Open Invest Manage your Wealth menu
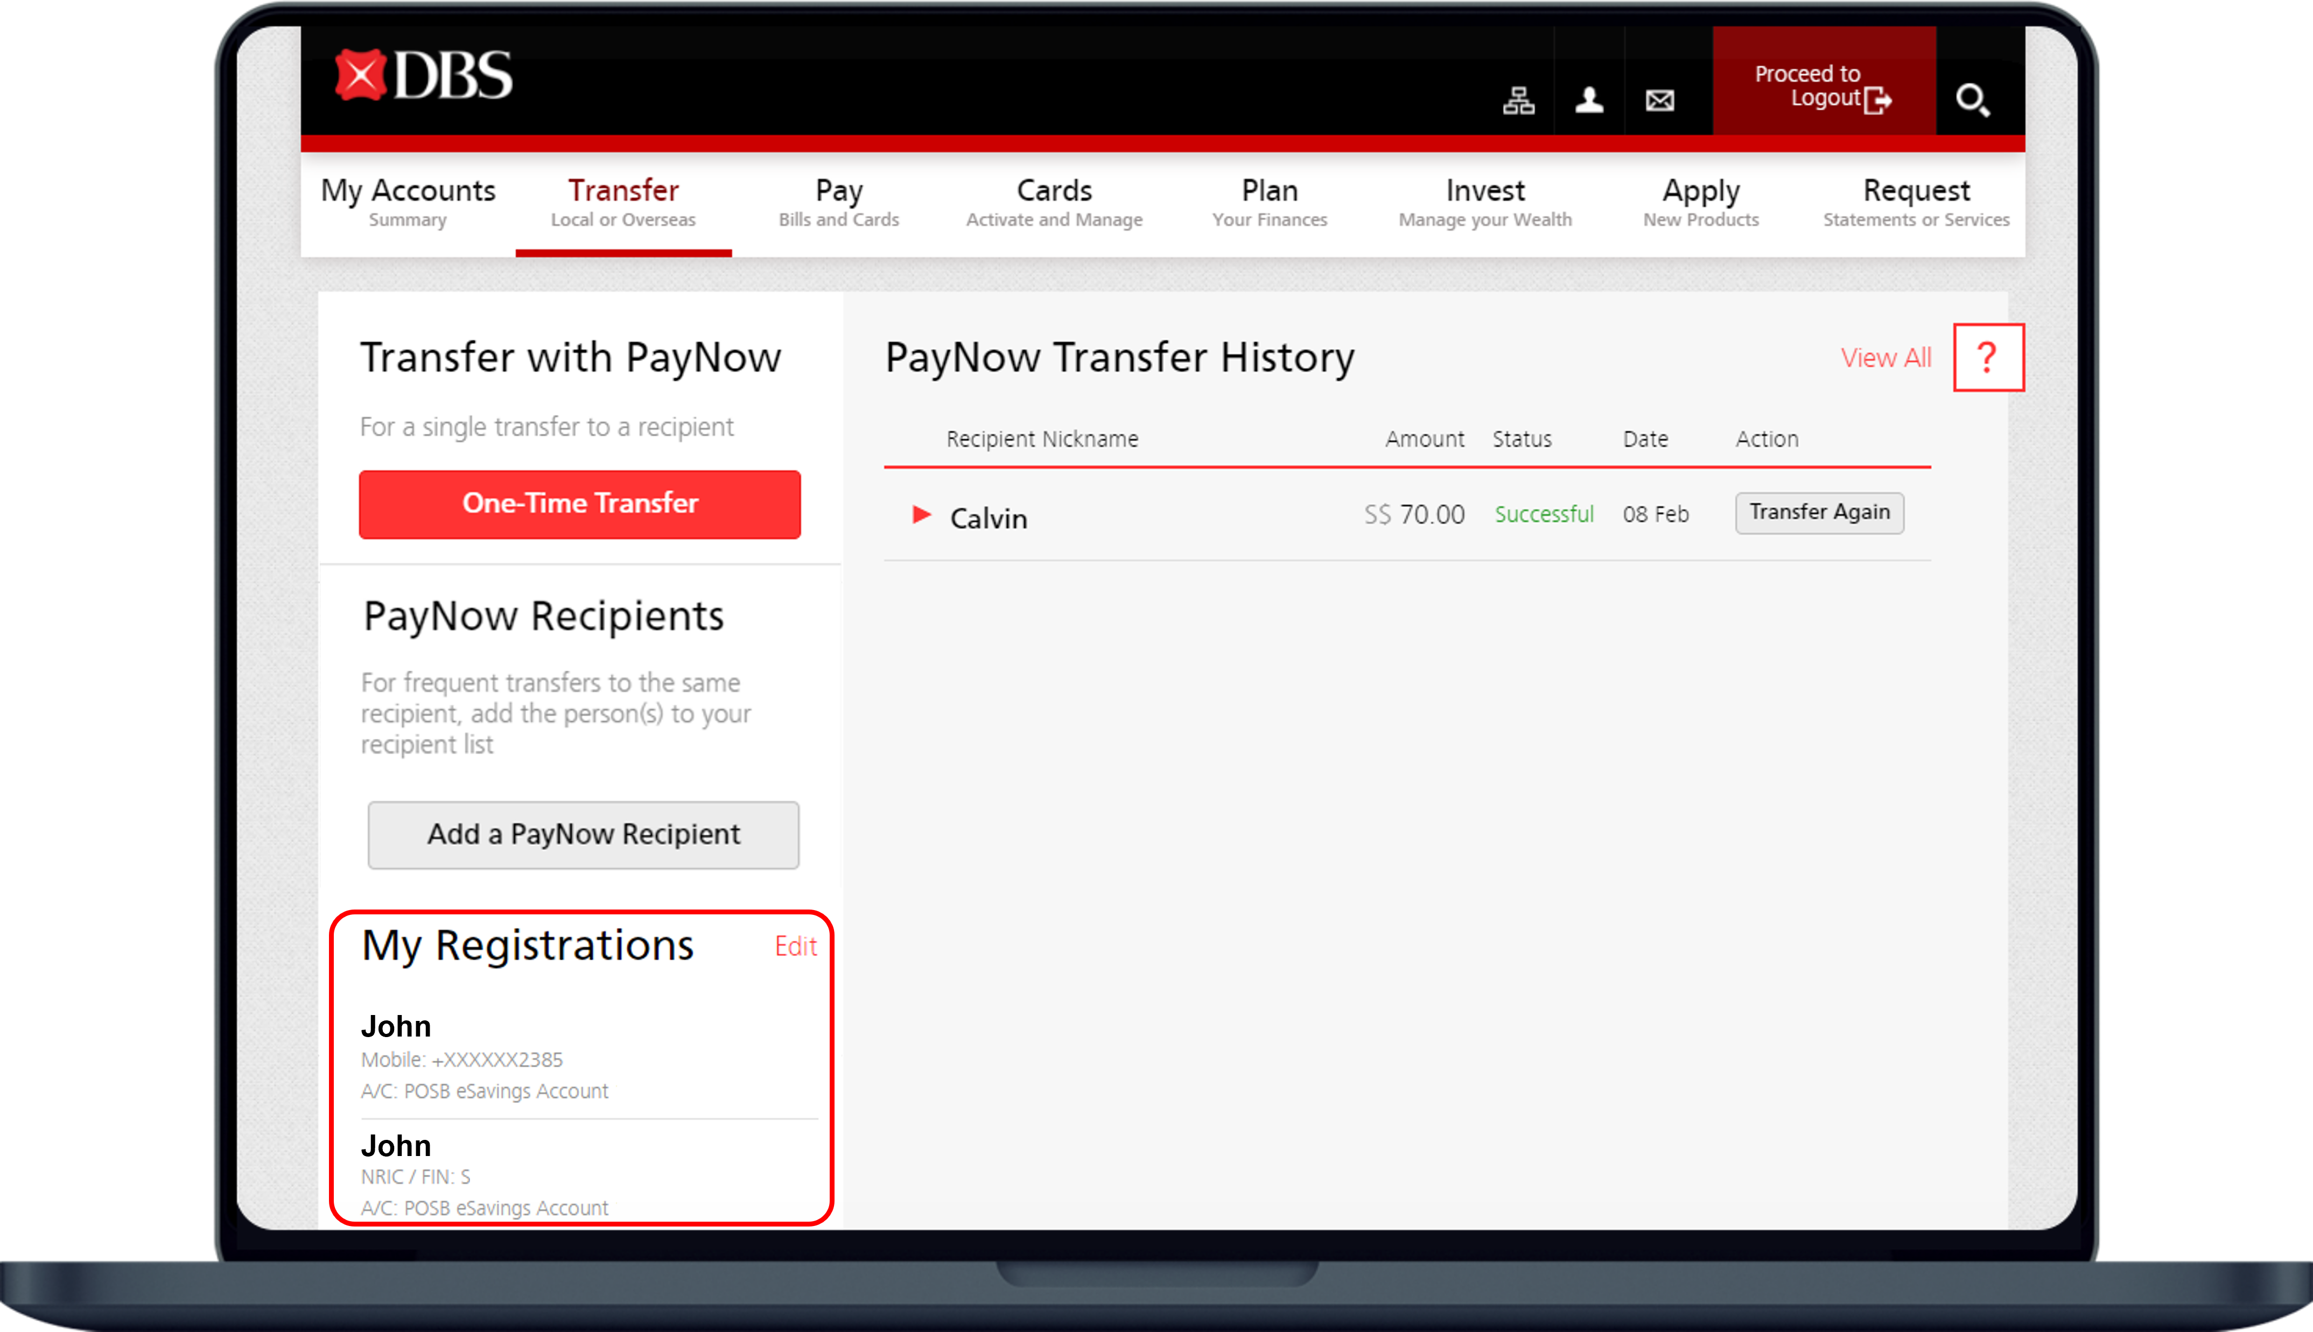Screen dimensions: 2313x1332 (1485, 202)
